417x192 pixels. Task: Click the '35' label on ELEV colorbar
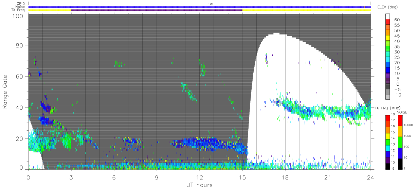[397, 47]
